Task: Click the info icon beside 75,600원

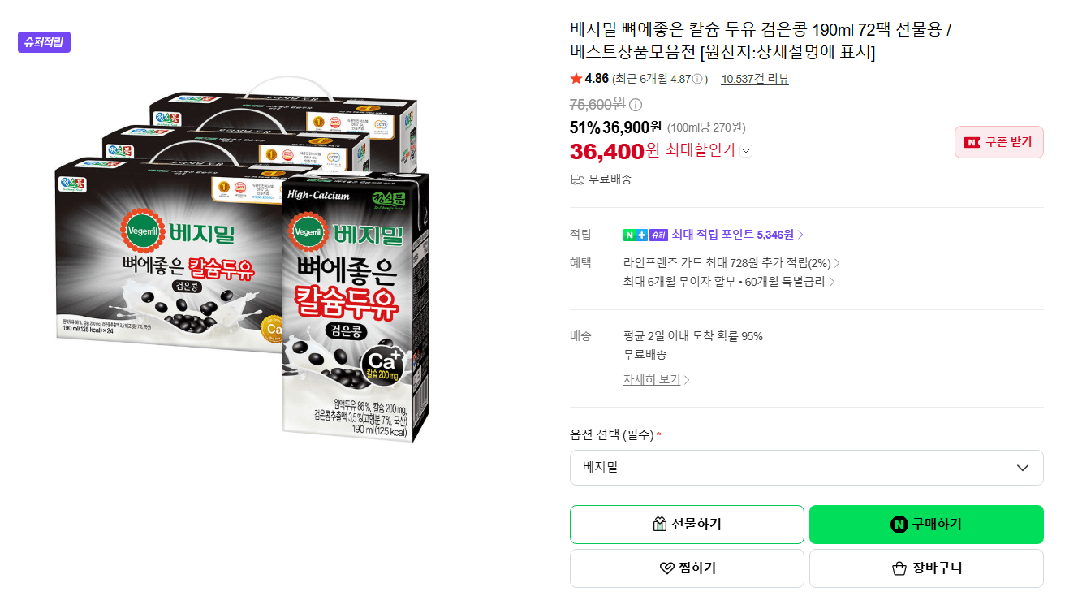Action: pos(636,105)
